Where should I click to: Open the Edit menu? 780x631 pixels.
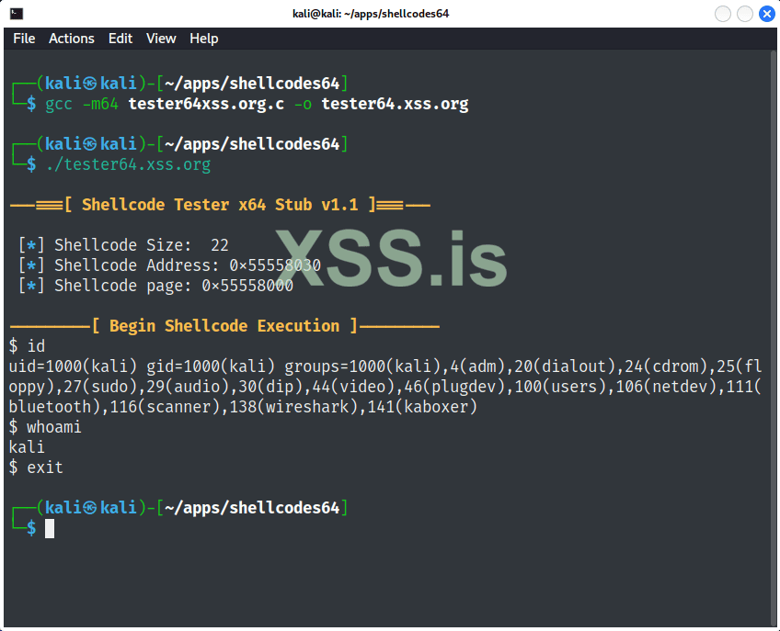(x=120, y=38)
